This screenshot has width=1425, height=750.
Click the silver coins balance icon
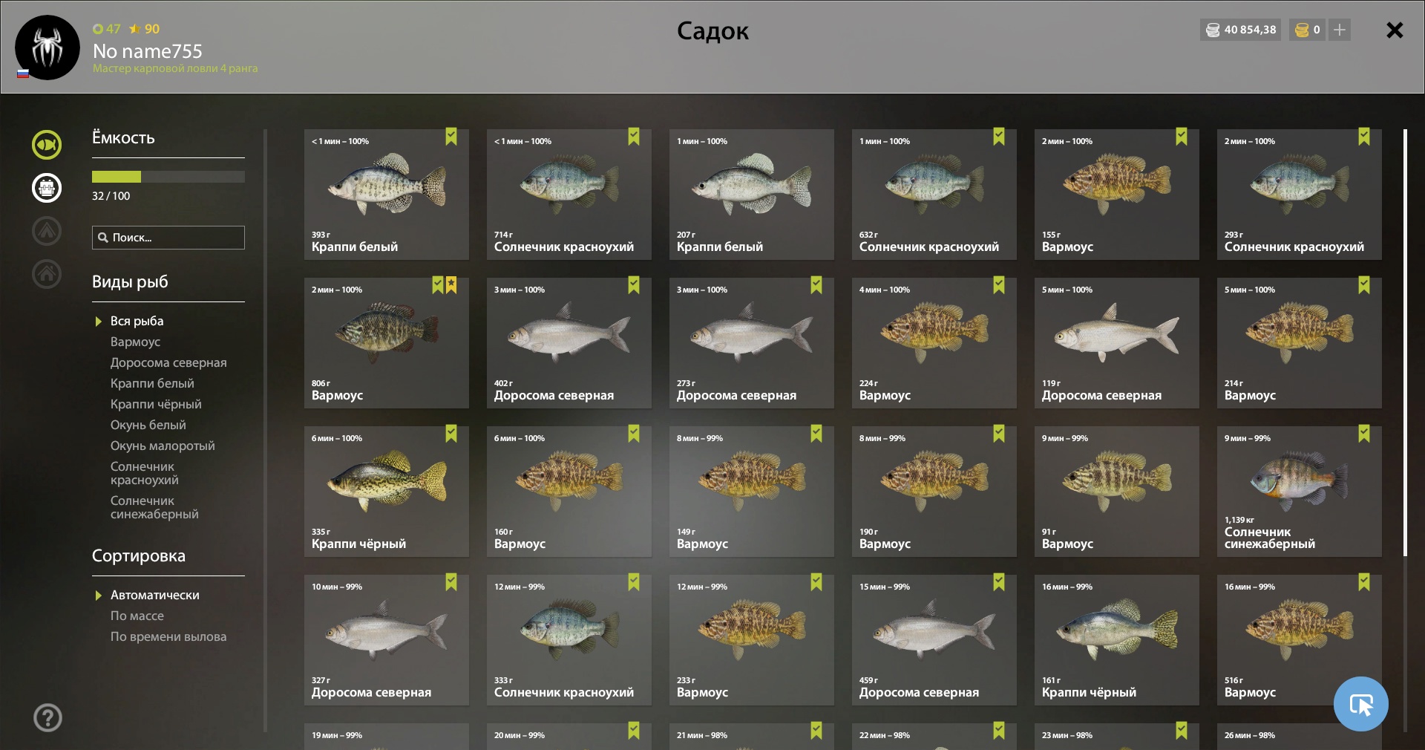[1213, 30]
